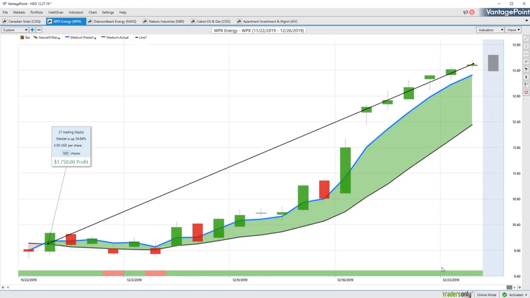Click the 500 shares input field

click(66, 153)
